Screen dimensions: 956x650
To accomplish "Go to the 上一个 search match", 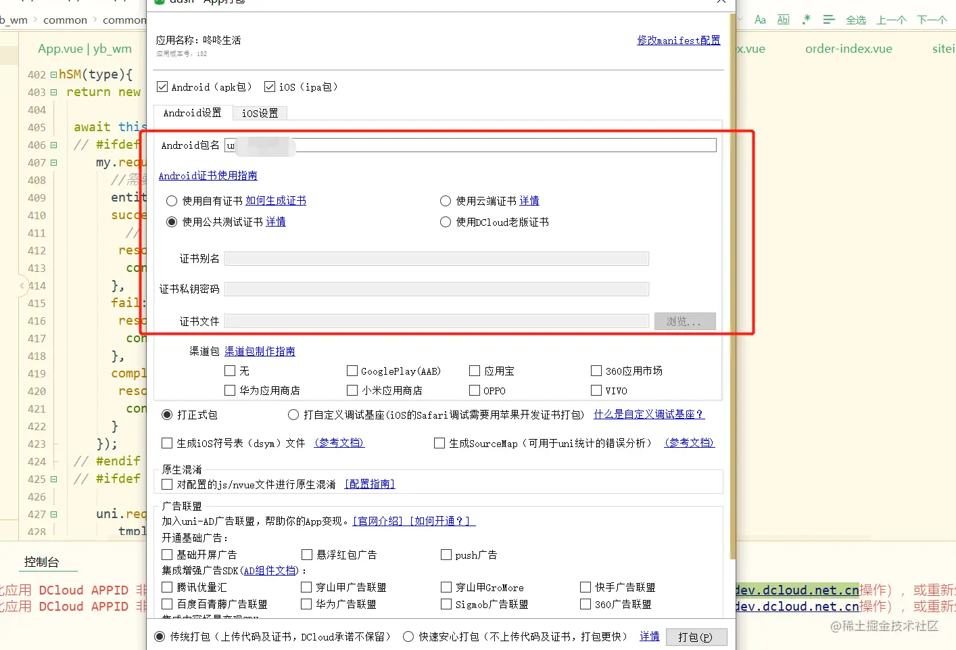I will [891, 20].
